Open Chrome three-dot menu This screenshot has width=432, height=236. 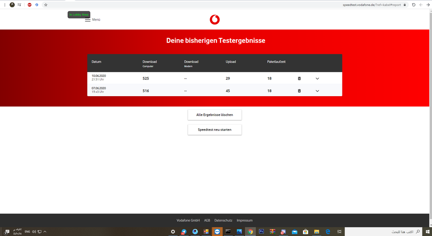coord(5,5)
